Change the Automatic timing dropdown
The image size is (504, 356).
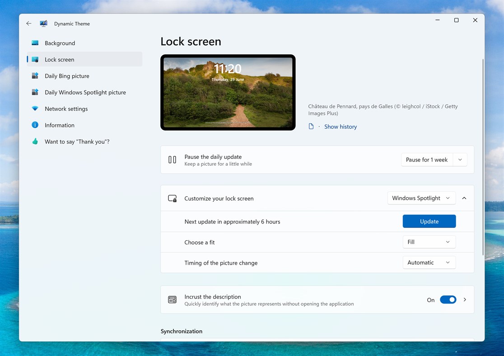click(x=429, y=262)
